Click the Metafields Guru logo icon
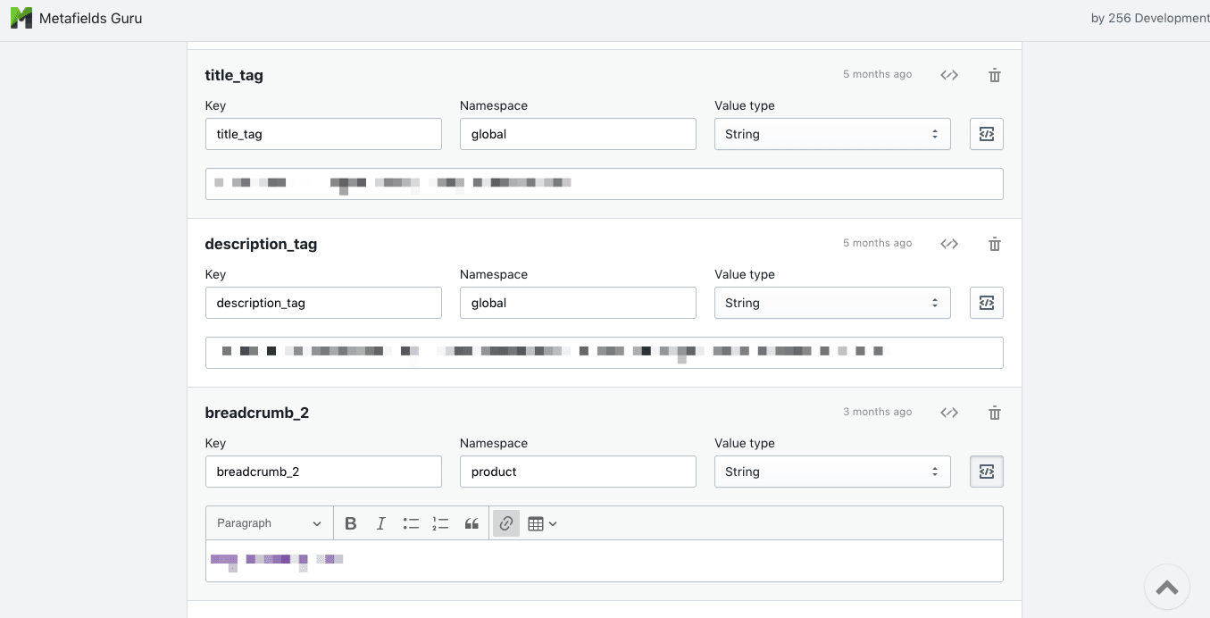 (x=21, y=18)
